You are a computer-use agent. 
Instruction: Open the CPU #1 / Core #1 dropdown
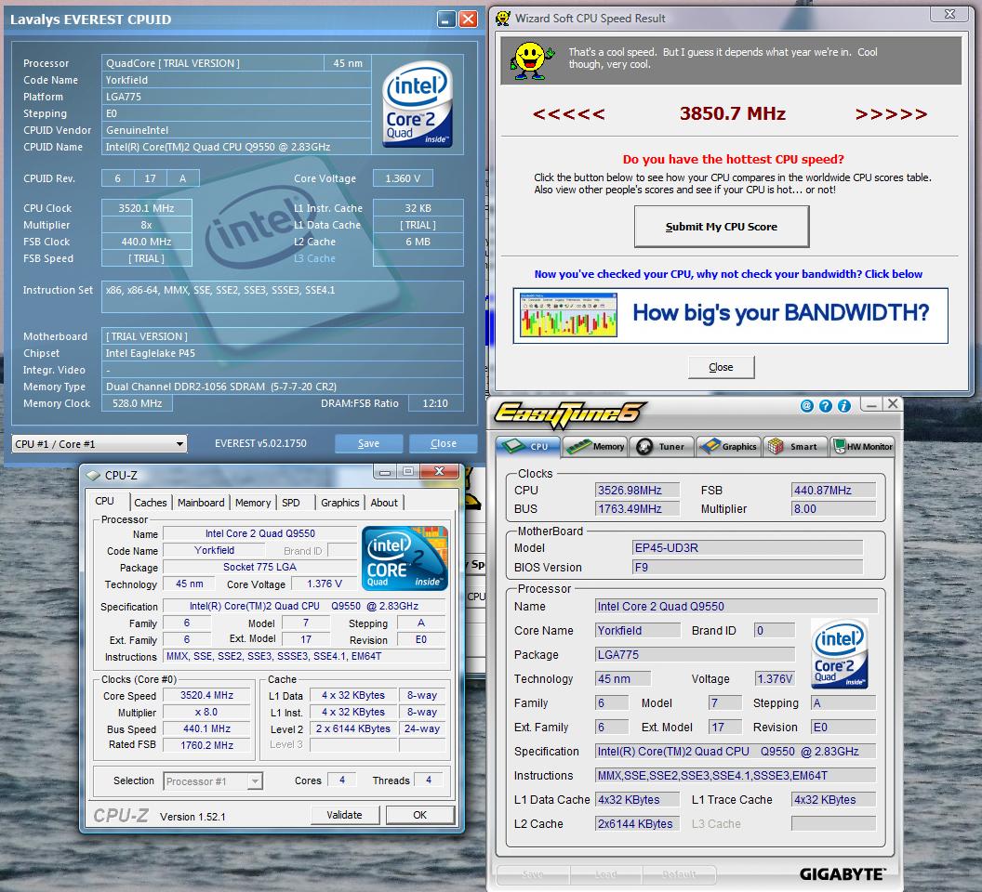(x=100, y=444)
